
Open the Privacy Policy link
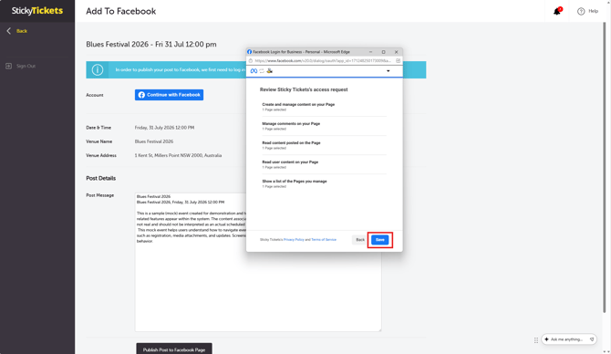(294, 240)
